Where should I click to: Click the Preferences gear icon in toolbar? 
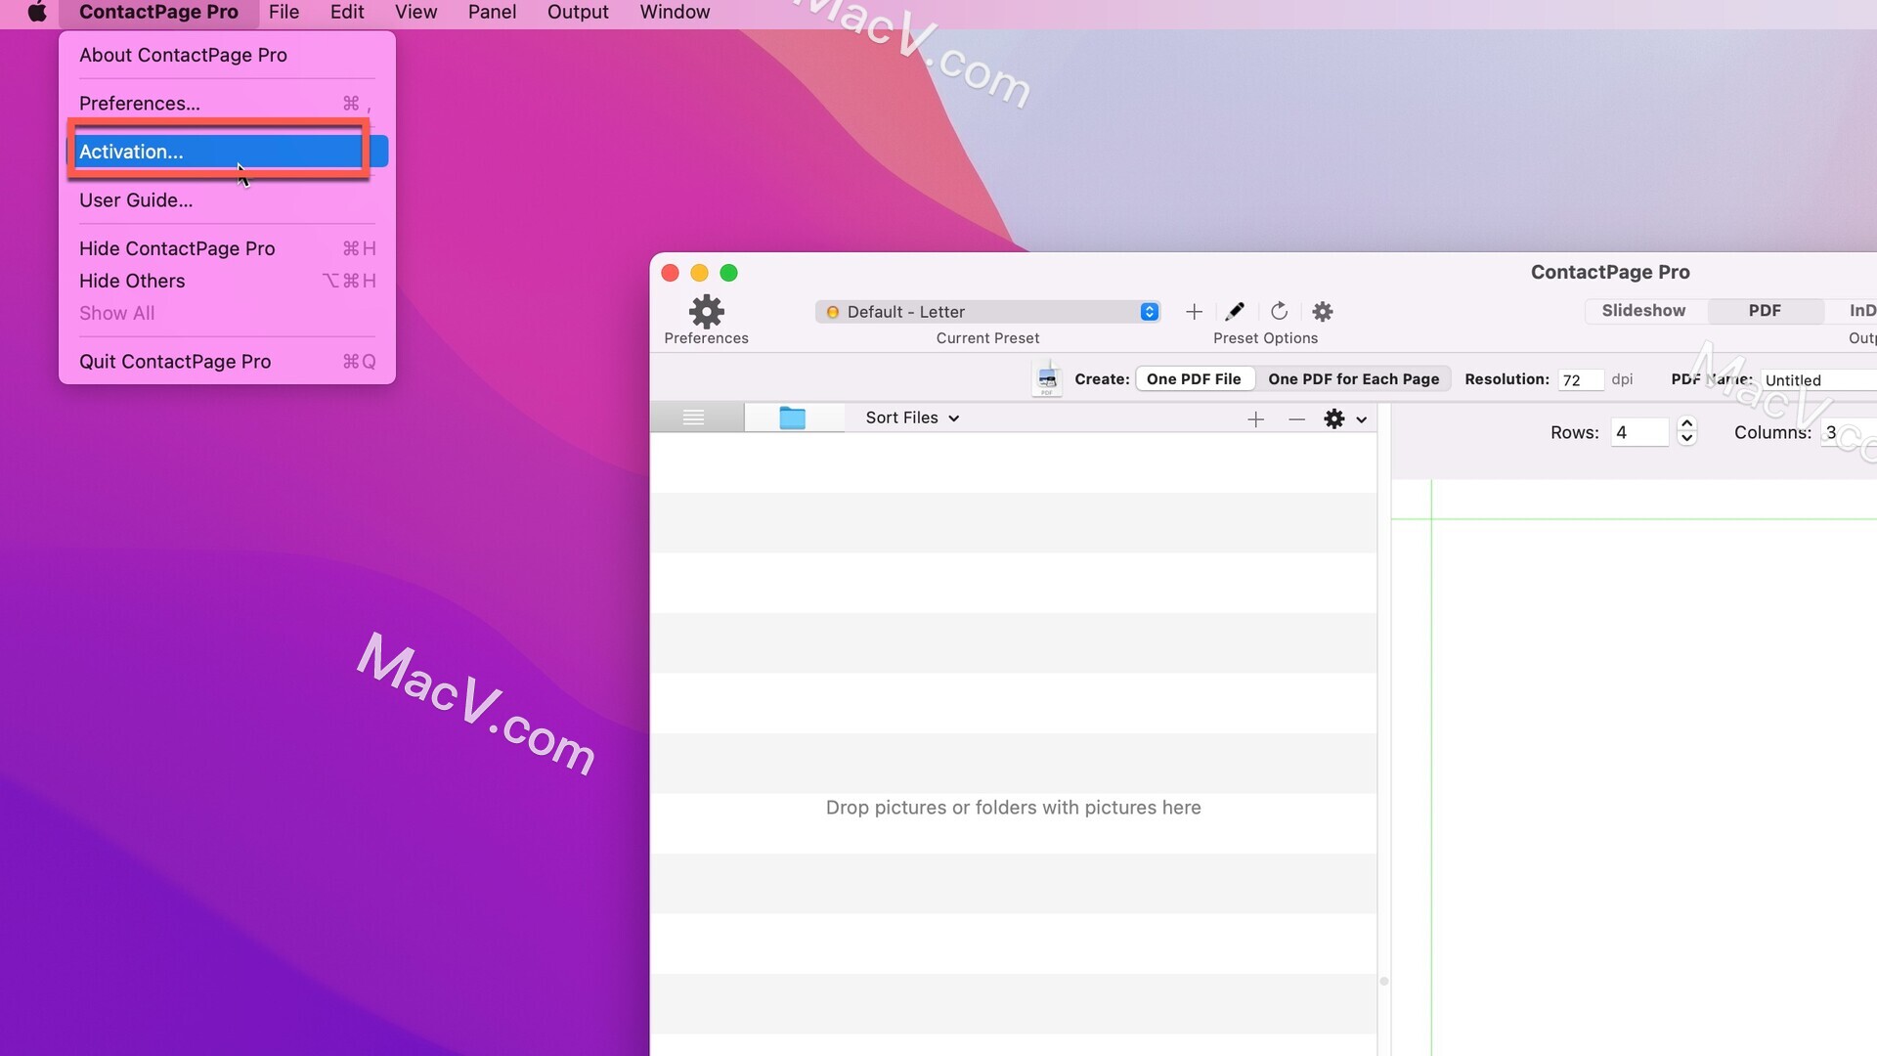[707, 309]
